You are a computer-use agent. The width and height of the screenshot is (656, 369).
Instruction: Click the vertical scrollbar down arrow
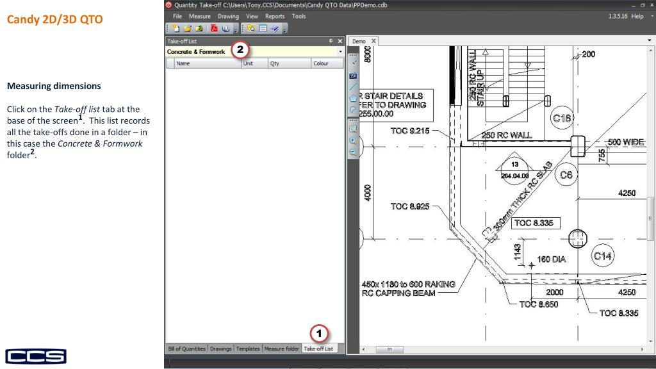coord(650,342)
